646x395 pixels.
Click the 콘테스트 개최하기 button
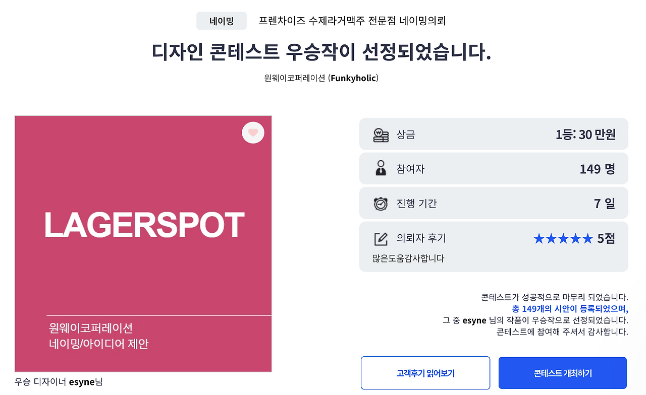coord(562,373)
